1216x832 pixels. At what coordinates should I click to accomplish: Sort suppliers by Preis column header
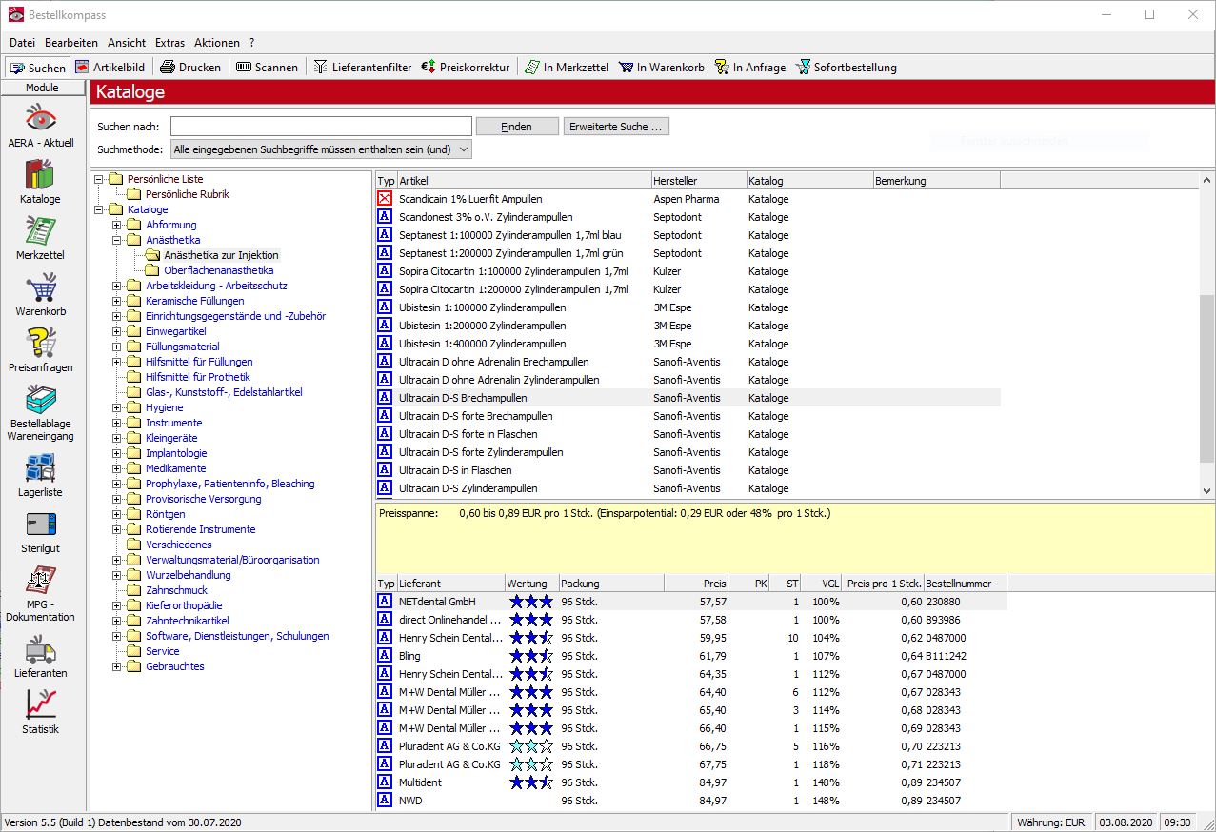[697, 584]
